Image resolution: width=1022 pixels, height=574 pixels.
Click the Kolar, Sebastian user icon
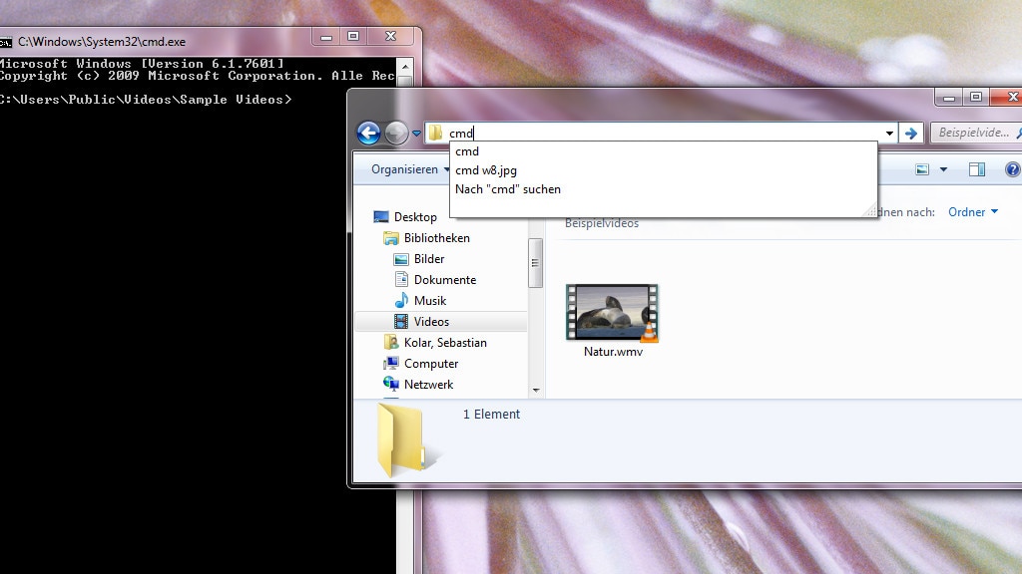pos(391,343)
